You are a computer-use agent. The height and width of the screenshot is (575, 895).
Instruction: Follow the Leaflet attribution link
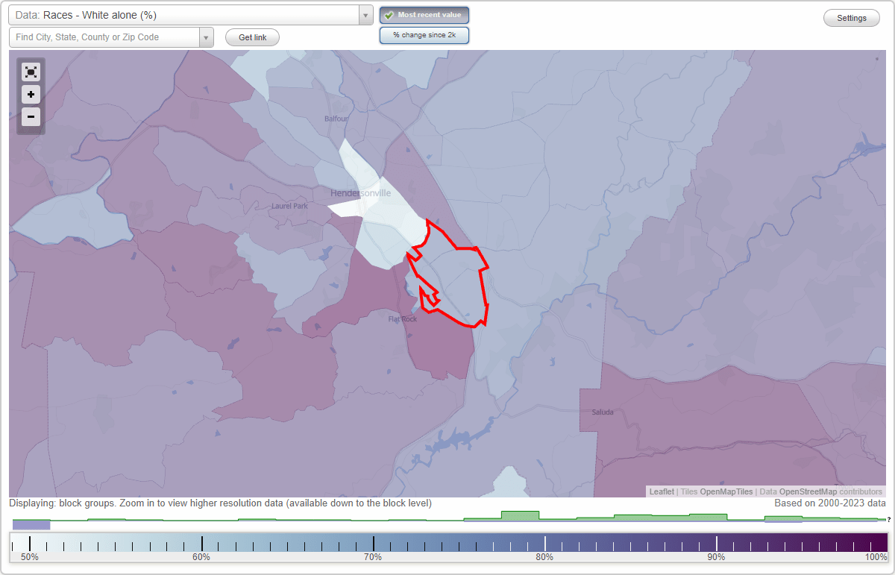661,491
